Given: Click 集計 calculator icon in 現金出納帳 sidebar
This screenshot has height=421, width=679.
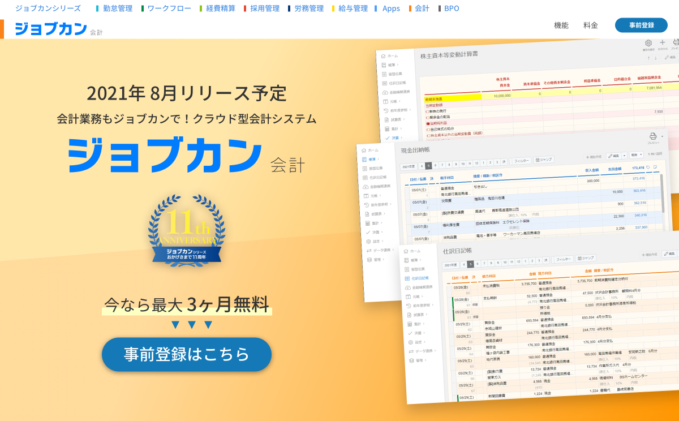Looking at the screenshot, I should point(368,223).
